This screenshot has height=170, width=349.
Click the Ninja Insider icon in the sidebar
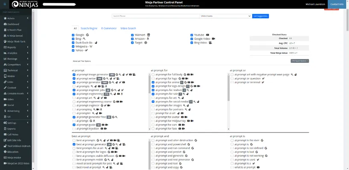coord(4,157)
